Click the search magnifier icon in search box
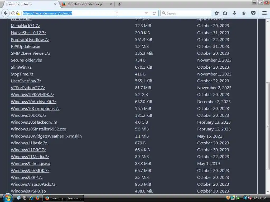The width and height of the screenshot is (270, 202). [x=164, y=13]
